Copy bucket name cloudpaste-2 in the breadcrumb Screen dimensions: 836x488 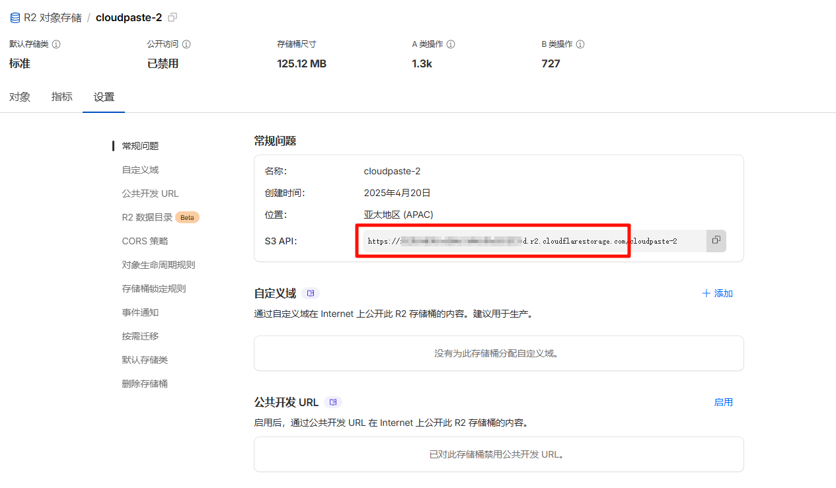172,18
